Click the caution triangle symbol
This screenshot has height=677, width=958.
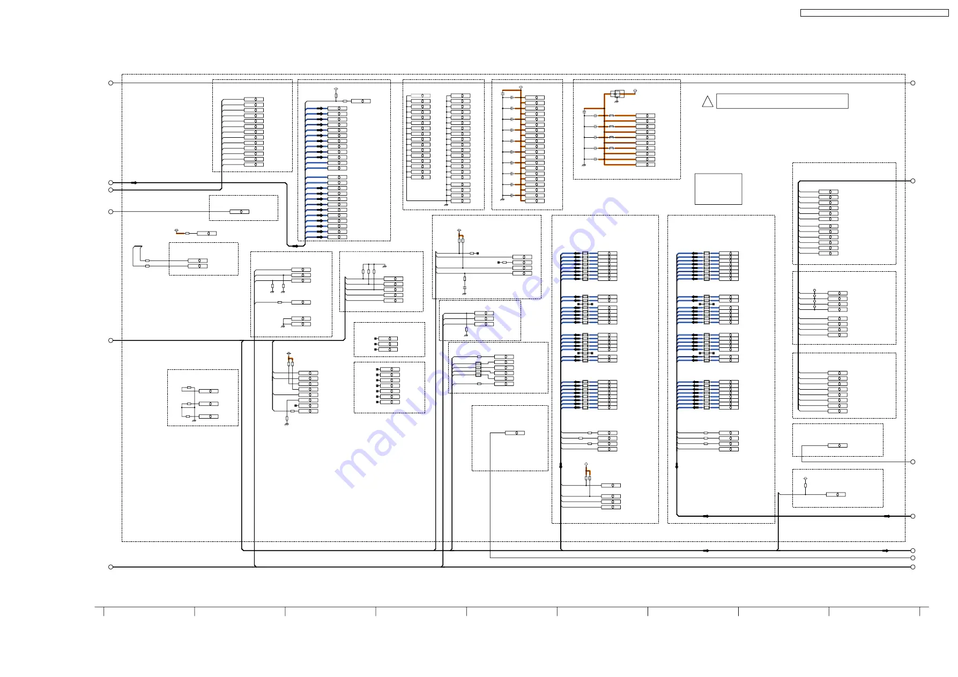point(707,101)
